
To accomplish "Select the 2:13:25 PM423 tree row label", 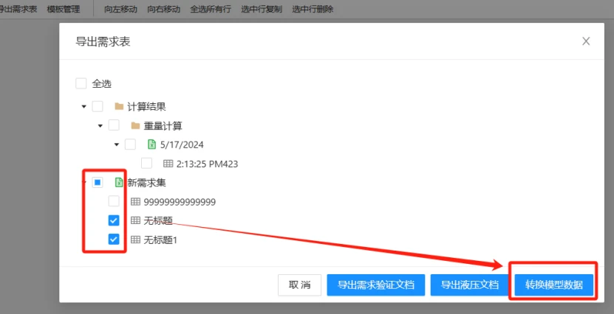I will click(x=207, y=164).
